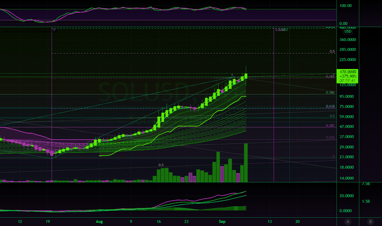
Task: Click the 23.0000 price axis label
Action: [347, 157]
